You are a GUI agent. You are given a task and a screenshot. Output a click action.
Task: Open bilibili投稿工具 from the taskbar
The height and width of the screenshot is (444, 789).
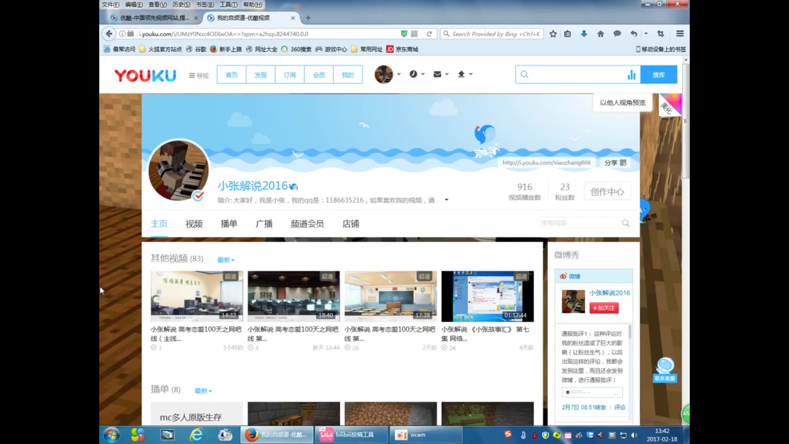[x=351, y=434]
